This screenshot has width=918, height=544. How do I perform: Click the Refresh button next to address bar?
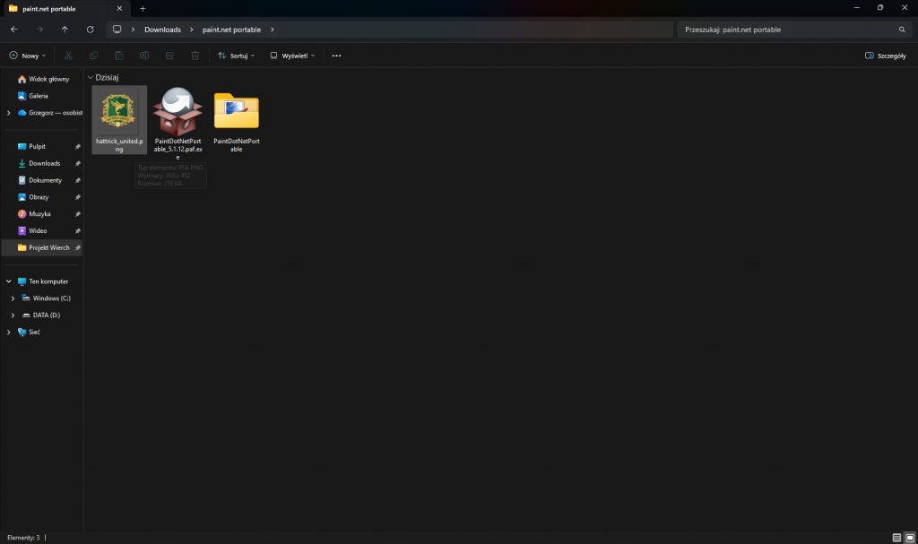pos(90,30)
